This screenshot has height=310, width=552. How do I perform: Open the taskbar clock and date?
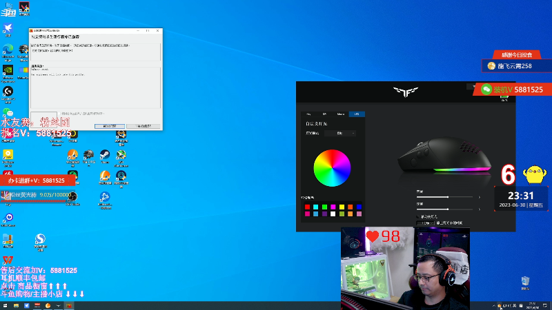click(532, 306)
